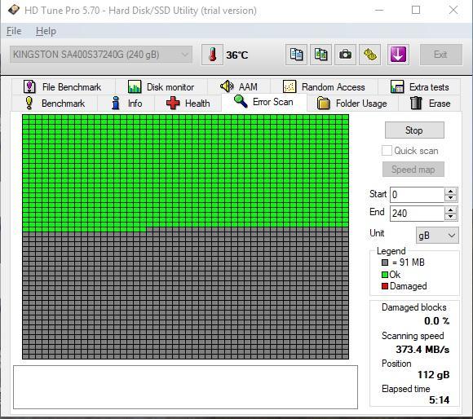Stop the running error scan

point(414,130)
